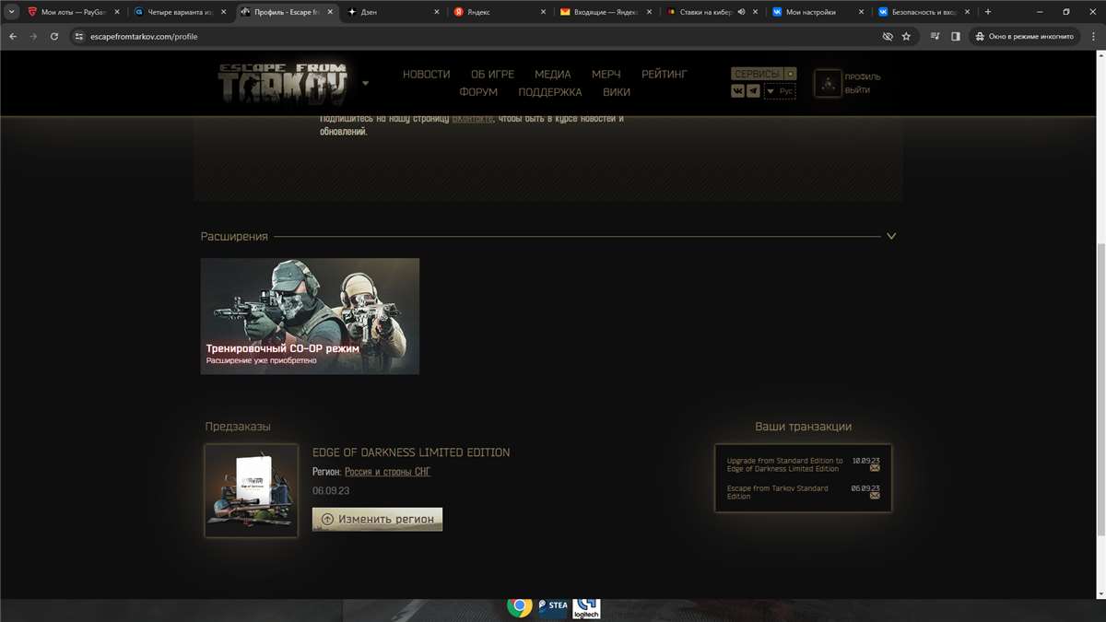Click the circle button next to Сервисы
This screenshot has height=622, width=1106.
[x=791, y=74]
